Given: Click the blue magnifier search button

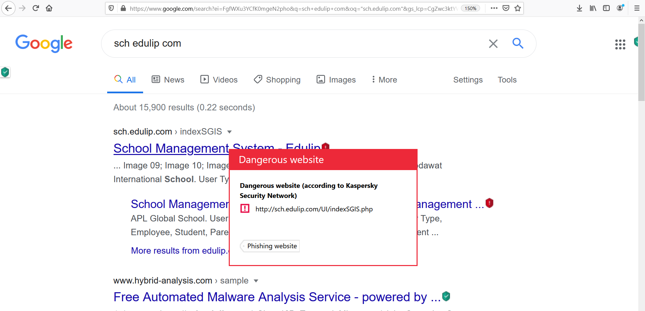Looking at the screenshot, I should (518, 43).
